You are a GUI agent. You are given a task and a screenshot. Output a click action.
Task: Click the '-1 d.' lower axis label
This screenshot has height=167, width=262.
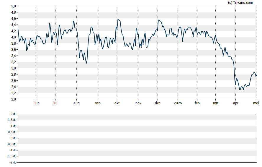click(x=13, y=150)
